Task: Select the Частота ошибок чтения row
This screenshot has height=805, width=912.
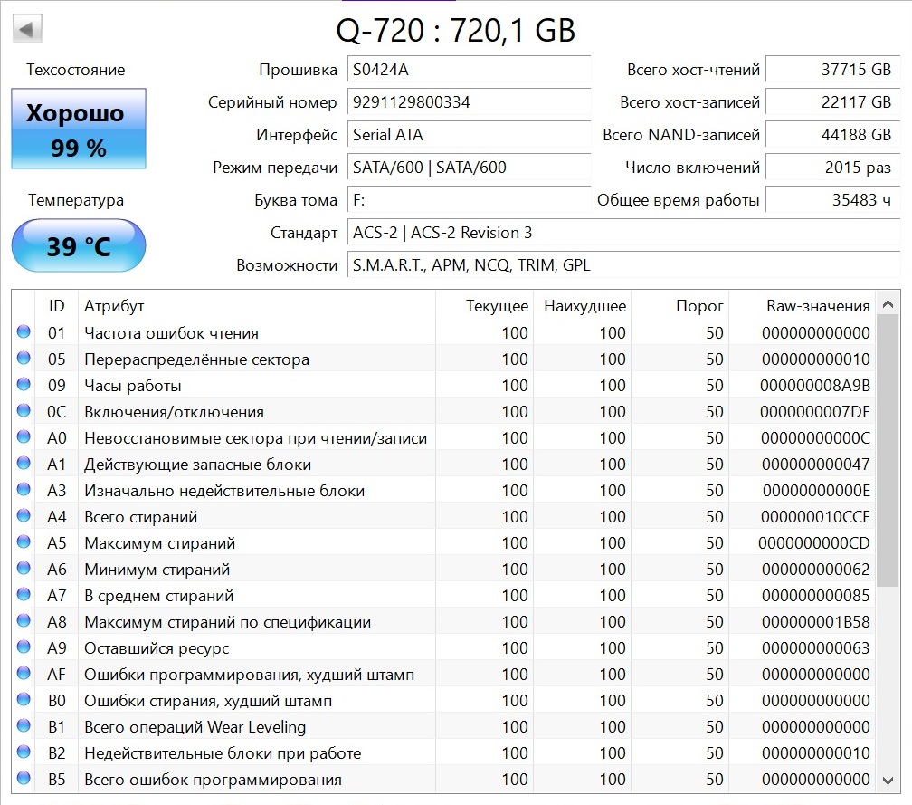Action: pyautogui.click(x=443, y=332)
